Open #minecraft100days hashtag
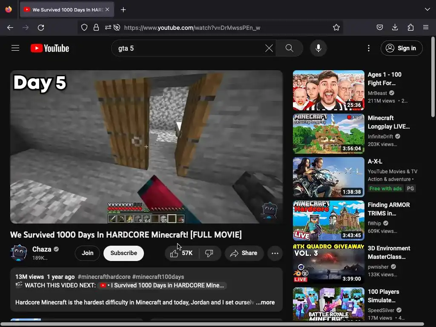 (x=158, y=277)
